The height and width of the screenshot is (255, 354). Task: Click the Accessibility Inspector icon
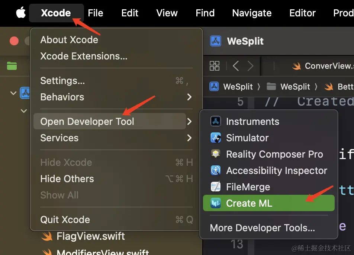(216, 171)
